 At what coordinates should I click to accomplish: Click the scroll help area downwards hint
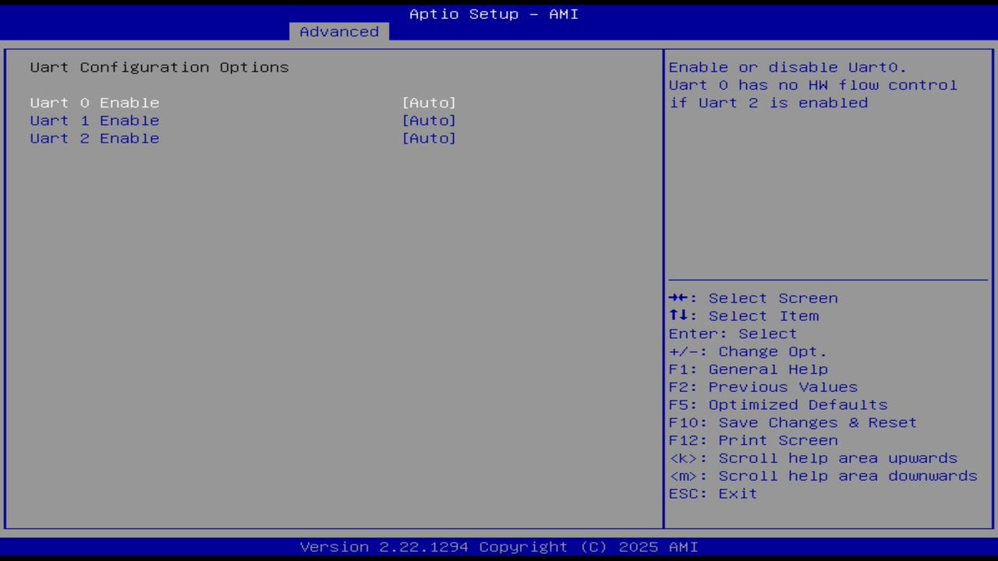pos(823,475)
